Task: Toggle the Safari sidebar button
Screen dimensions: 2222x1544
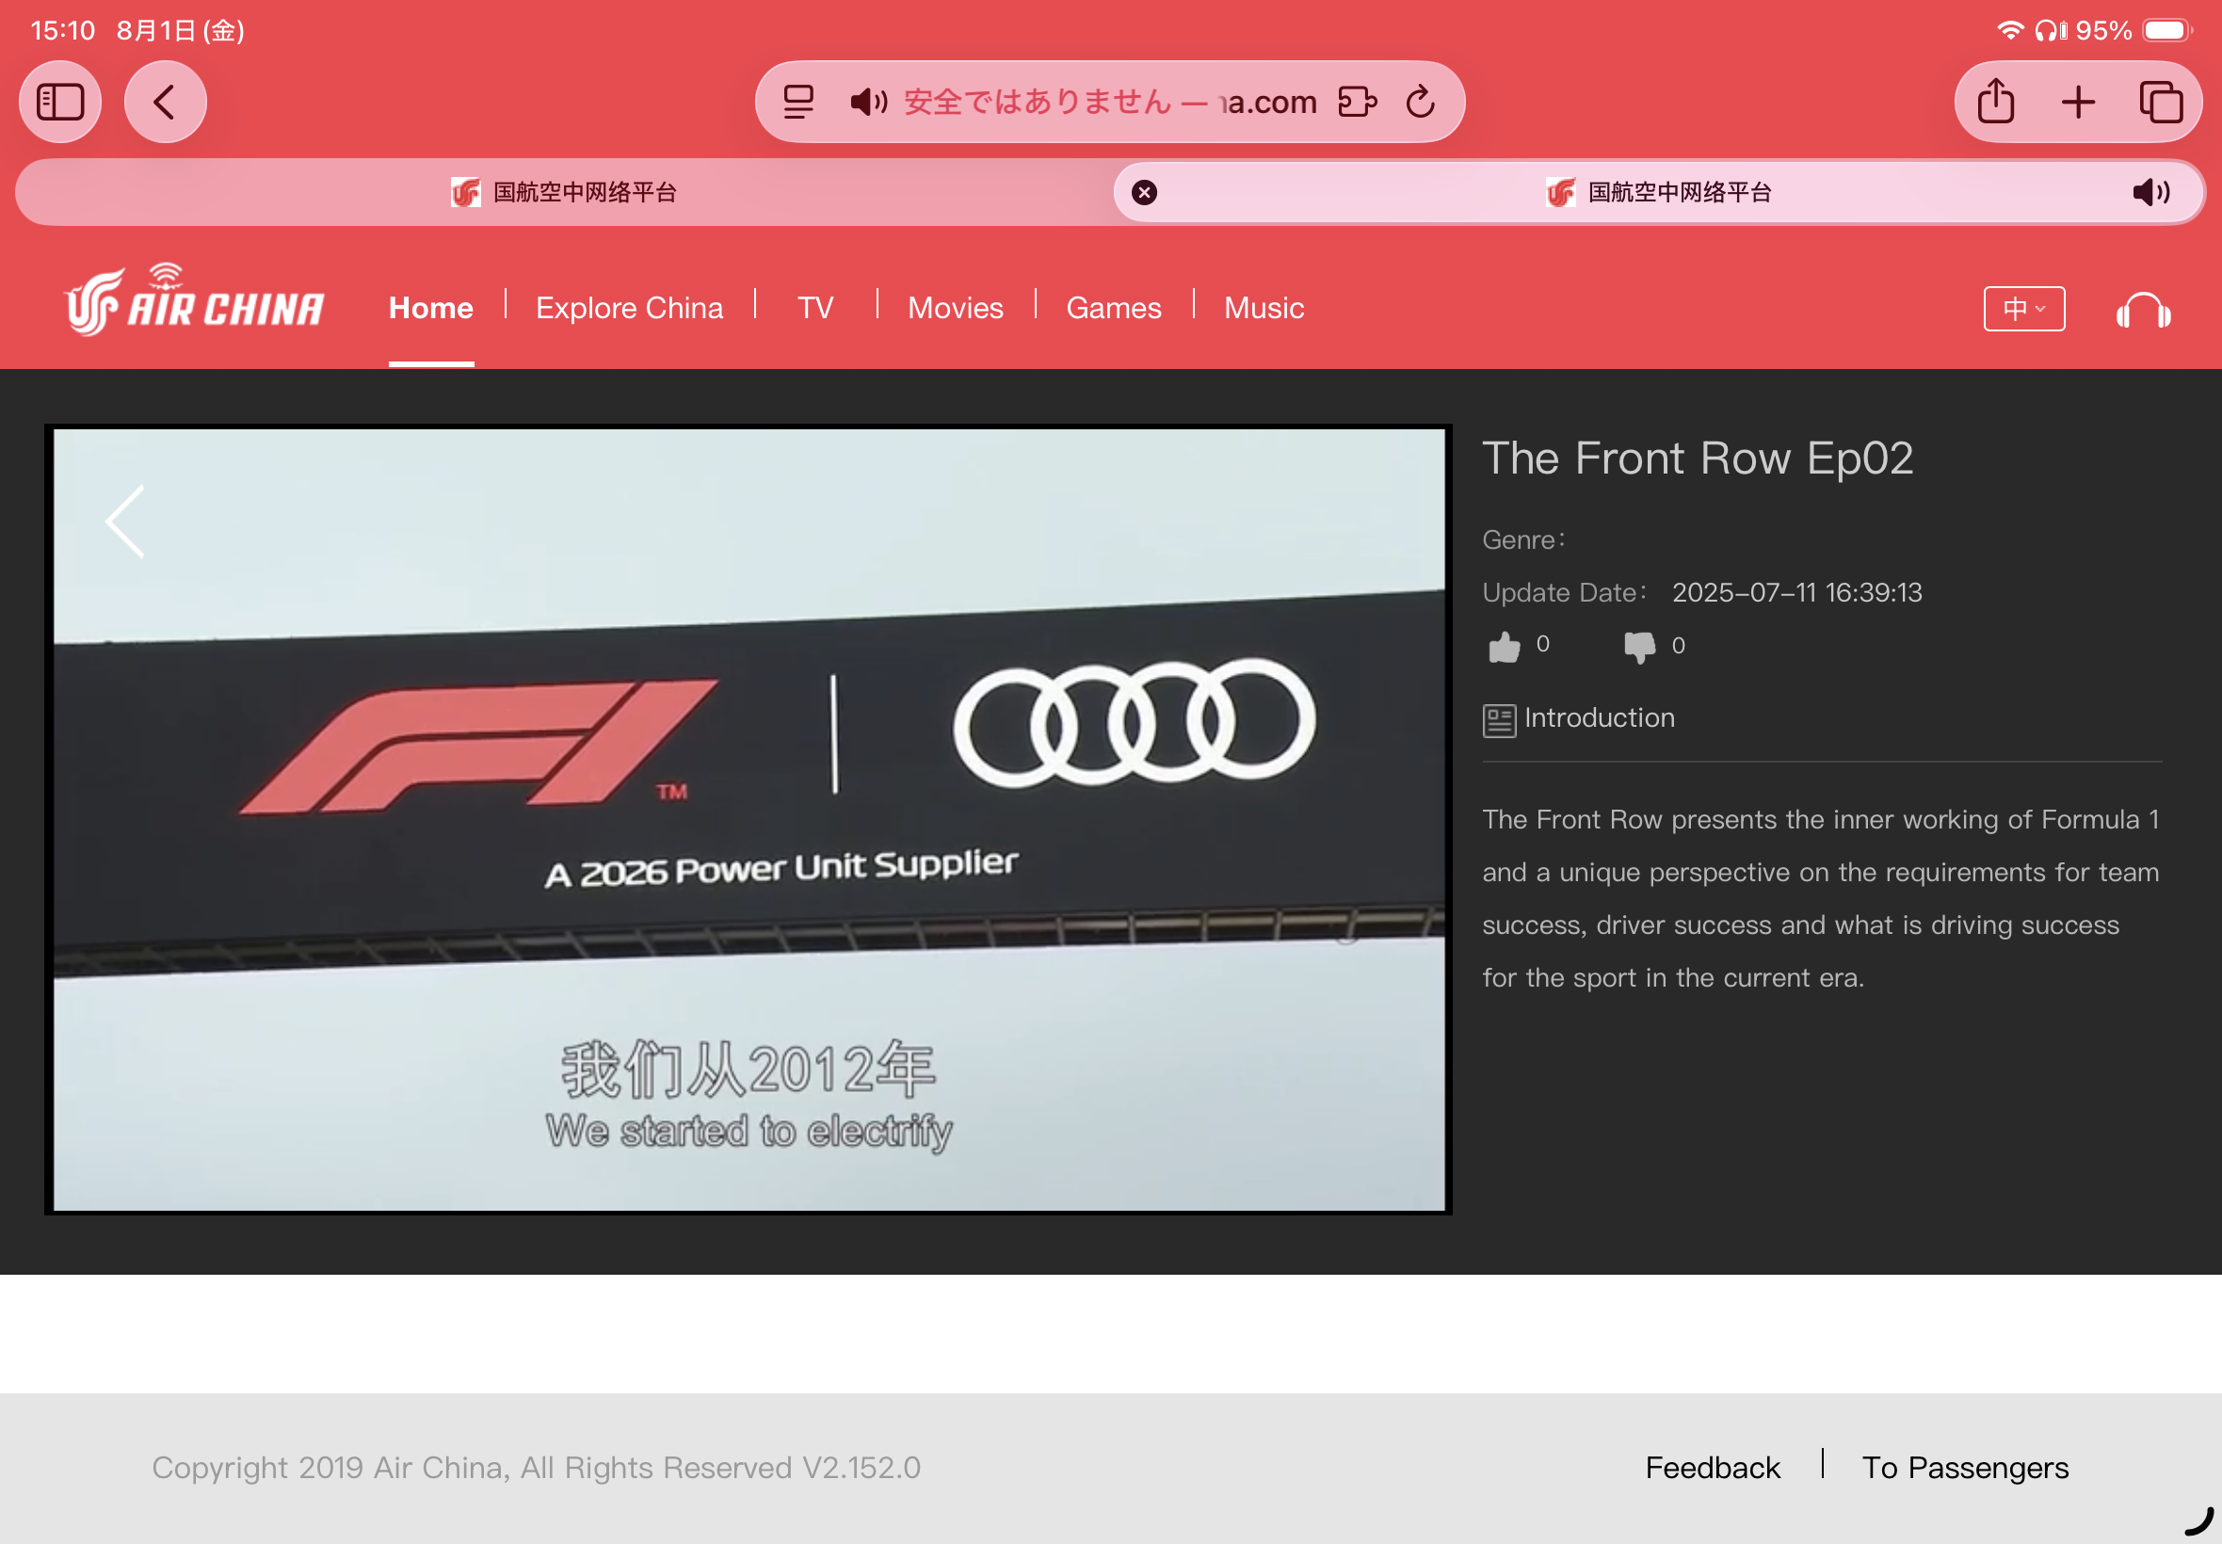Action: [x=60, y=102]
